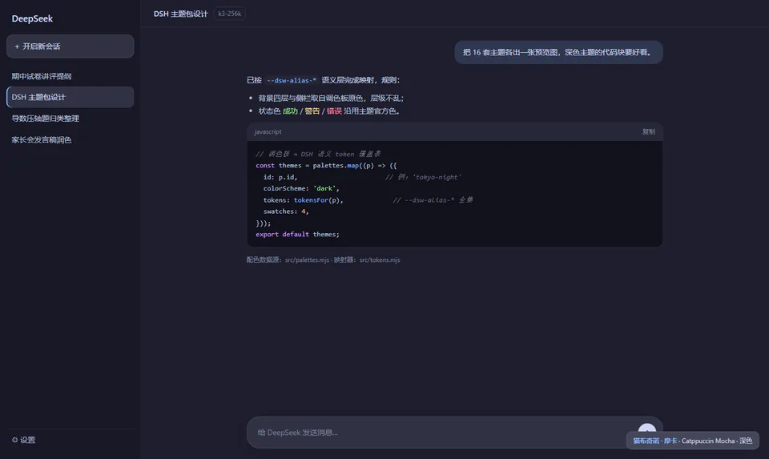Screen dimensions: 769x459
Task: Click the src/tokens.mjs mapper text
Action: click(x=380, y=260)
